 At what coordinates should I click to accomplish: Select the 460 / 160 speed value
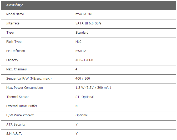click(83, 79)
